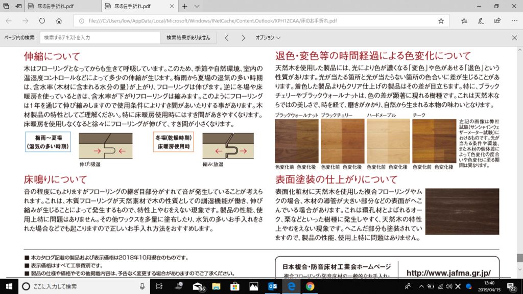Open a new tab with plus button
Image resolution: width=523 pixels, height=294 pixels.
click(x=184, y=6)
